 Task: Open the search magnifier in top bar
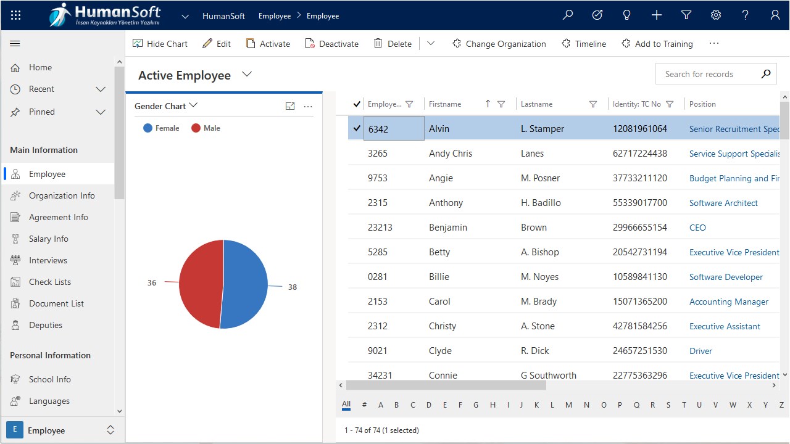point(568,15)
